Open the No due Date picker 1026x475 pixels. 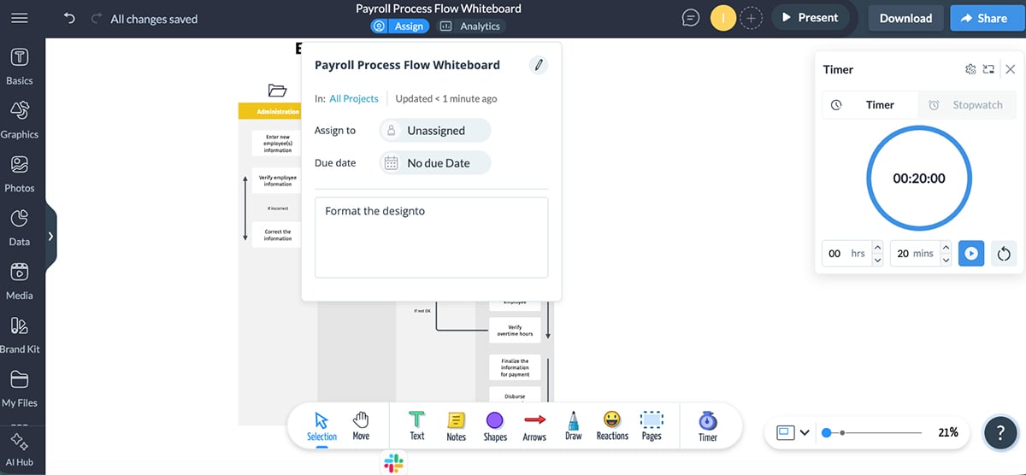[435, 163]
